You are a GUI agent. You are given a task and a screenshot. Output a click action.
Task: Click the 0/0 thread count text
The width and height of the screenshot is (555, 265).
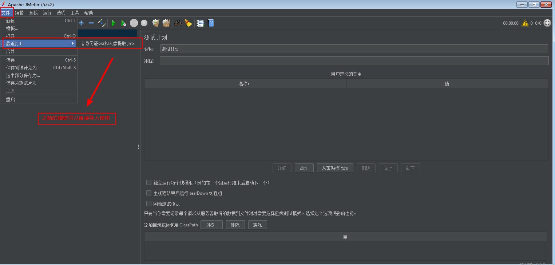click(538, 23)
